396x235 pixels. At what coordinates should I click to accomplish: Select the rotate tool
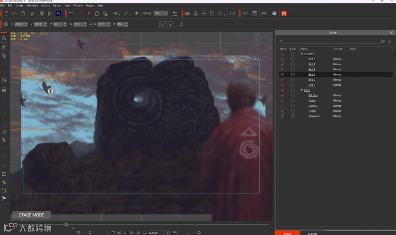click(x=212, y=14)
